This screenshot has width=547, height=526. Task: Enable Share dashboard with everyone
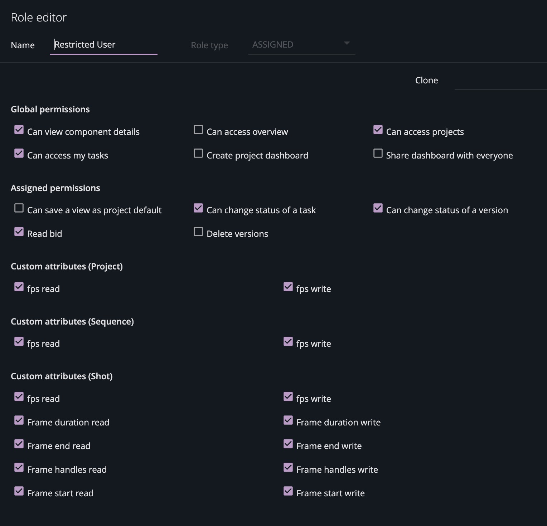[378, 153]
